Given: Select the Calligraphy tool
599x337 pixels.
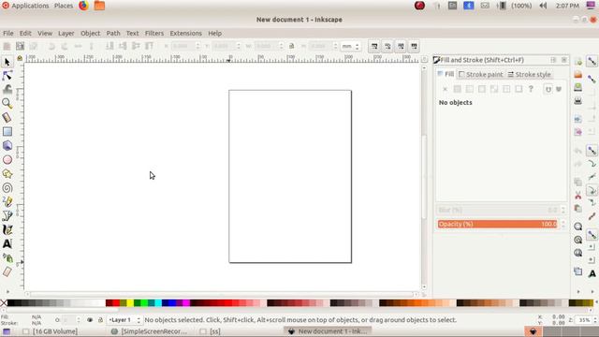Looking at the screenshot, I should pos(7,229).
